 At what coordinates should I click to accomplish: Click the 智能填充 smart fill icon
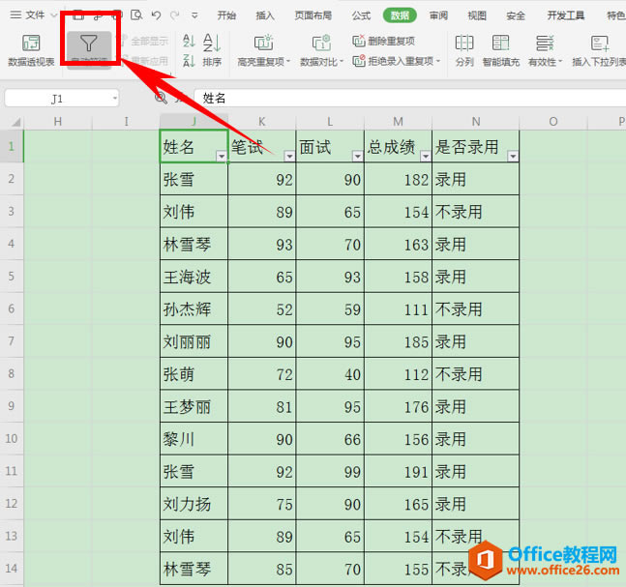500,43
